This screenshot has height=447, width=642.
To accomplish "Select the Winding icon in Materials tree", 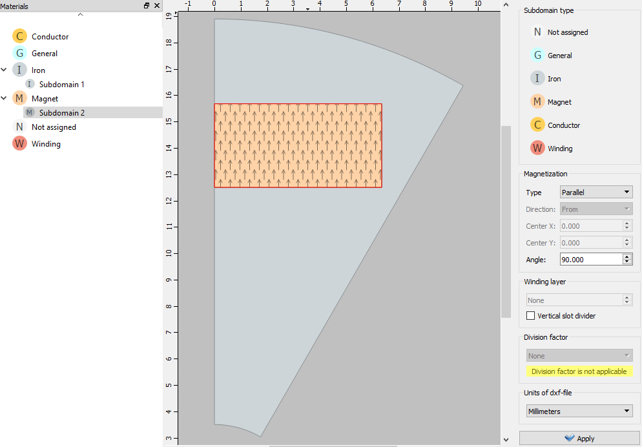I will pyautogui.click(x=19, y=144).
